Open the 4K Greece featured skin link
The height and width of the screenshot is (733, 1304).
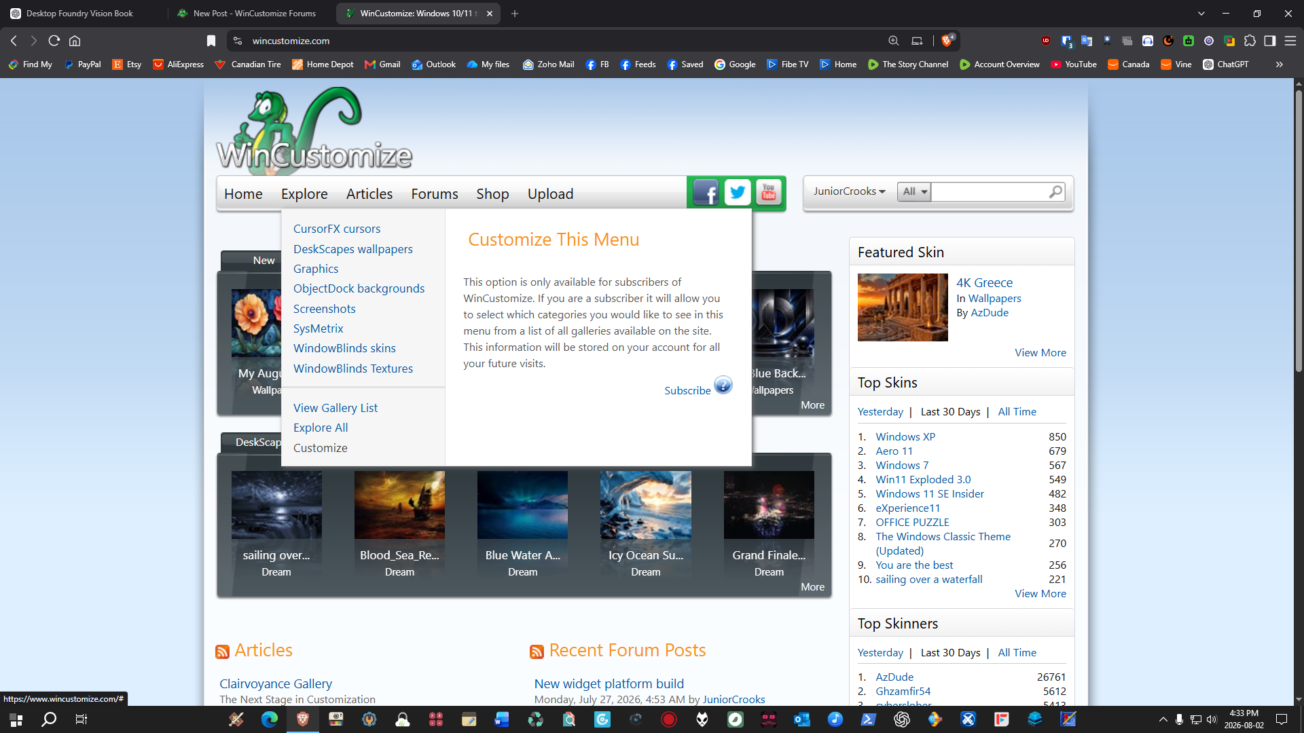coord(984,282)
